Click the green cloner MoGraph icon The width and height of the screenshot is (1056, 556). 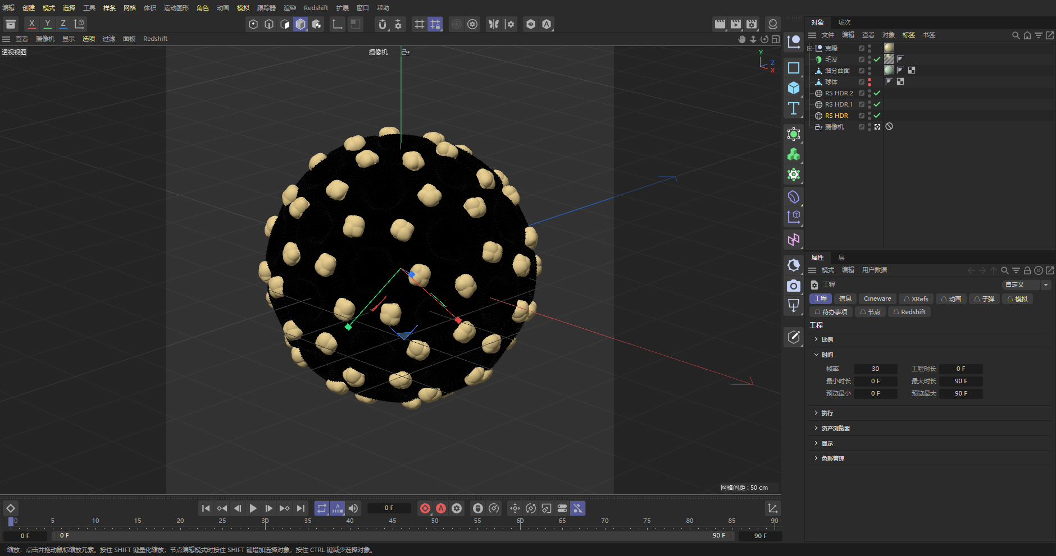794,154
